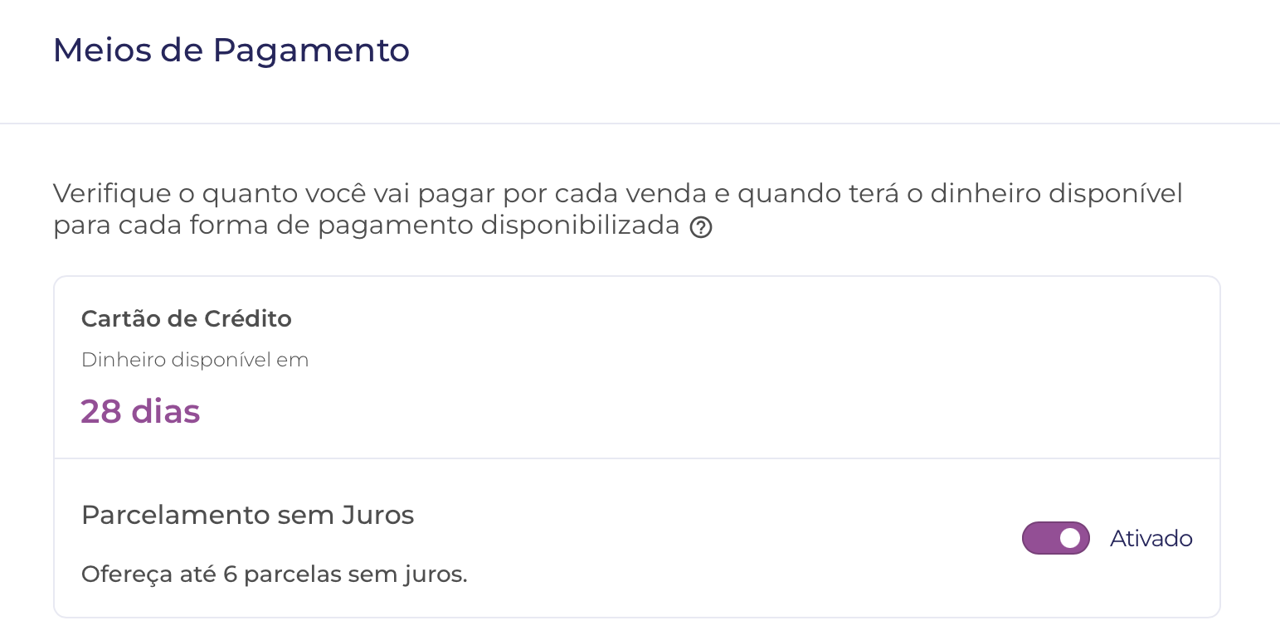Image resolution: width=1280 pixels, height=635 pixels.
Task: Open the help question mark icon
Action: click(701, 228)
